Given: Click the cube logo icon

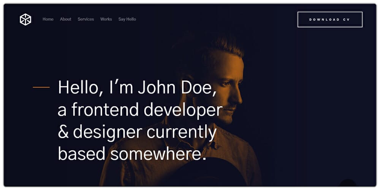Looking at the screenshot, I should [x=25, y=19].
